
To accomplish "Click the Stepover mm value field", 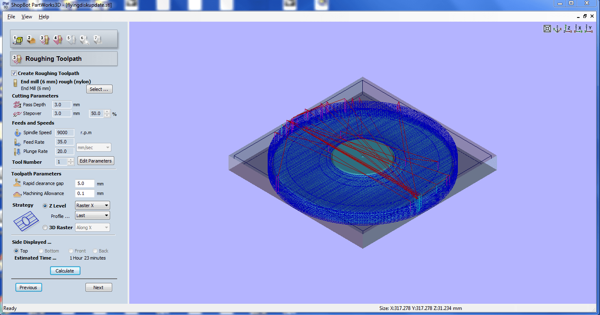I will 62,113.
